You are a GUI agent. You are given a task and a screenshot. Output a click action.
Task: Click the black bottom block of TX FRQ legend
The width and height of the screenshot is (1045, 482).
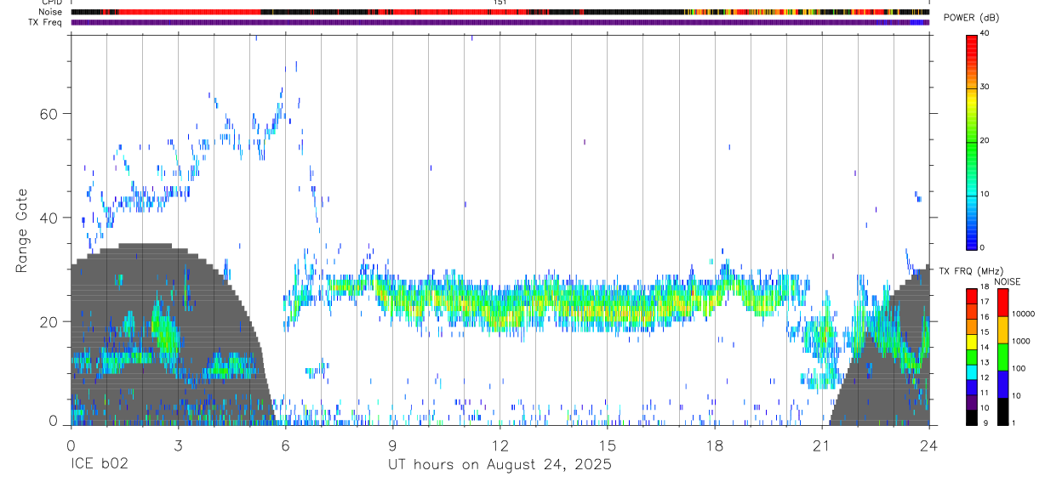coord(971,417)
